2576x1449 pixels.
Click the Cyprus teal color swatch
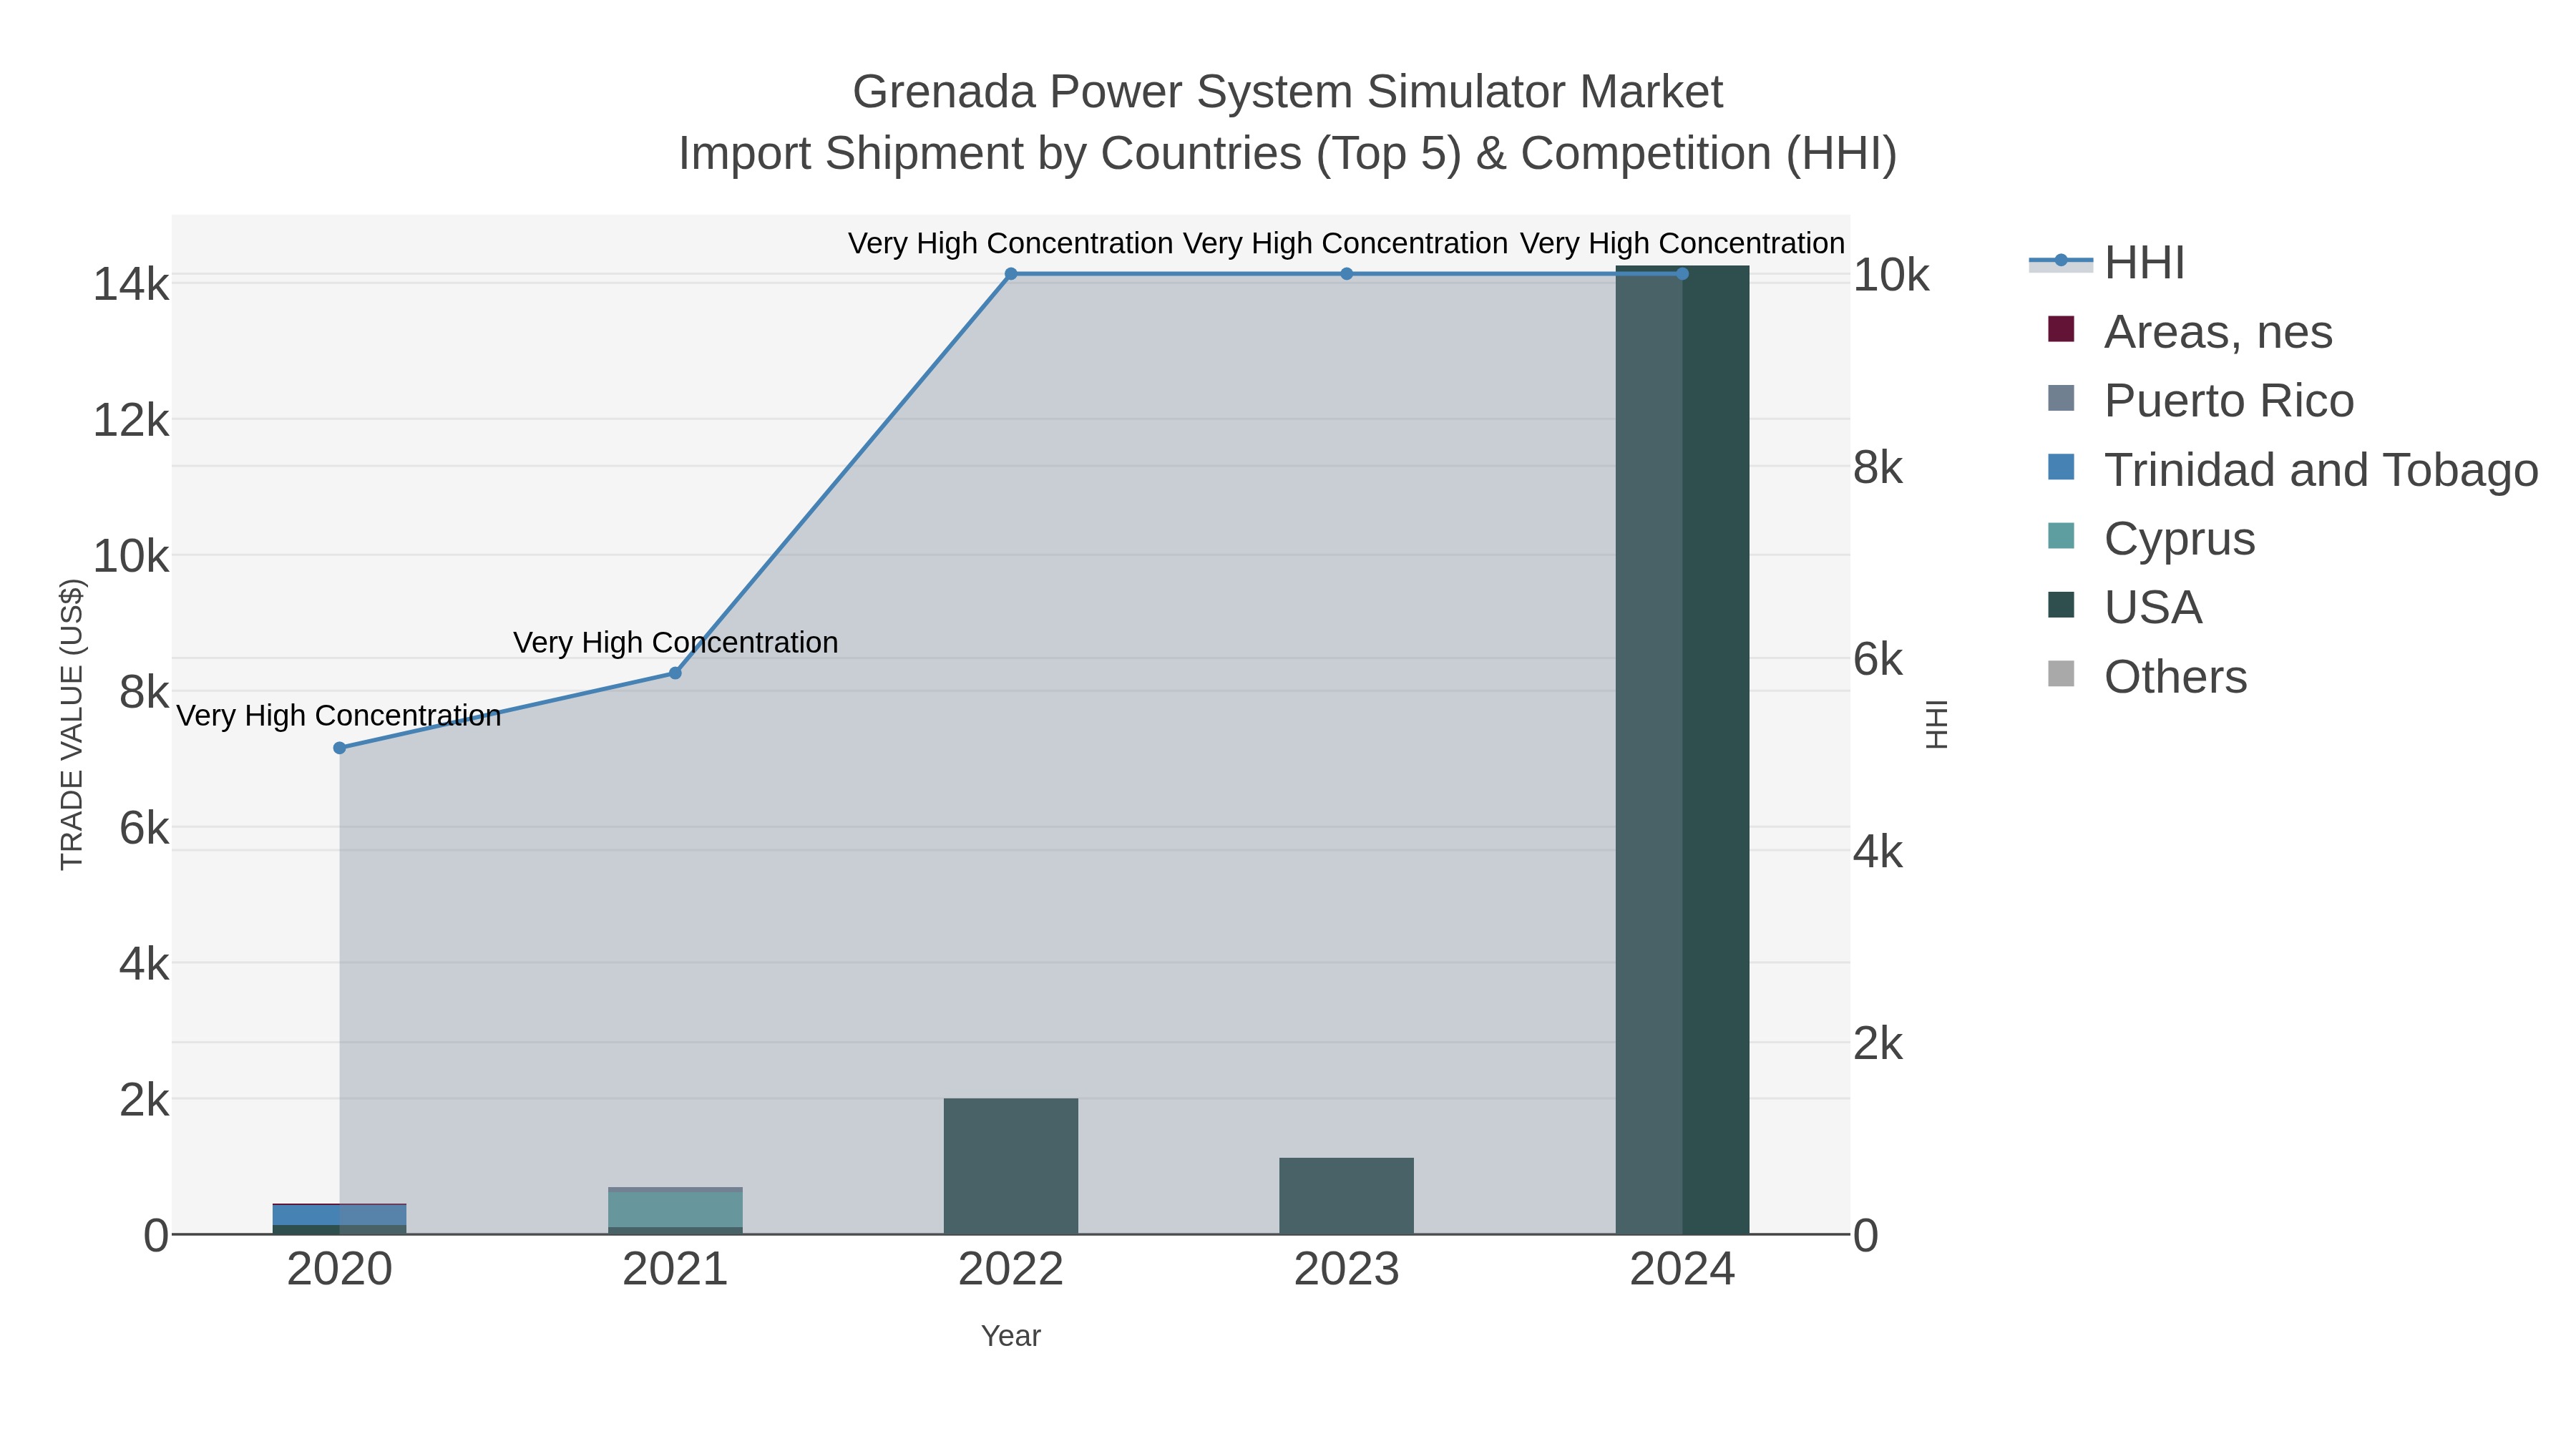pos(2061,536)
